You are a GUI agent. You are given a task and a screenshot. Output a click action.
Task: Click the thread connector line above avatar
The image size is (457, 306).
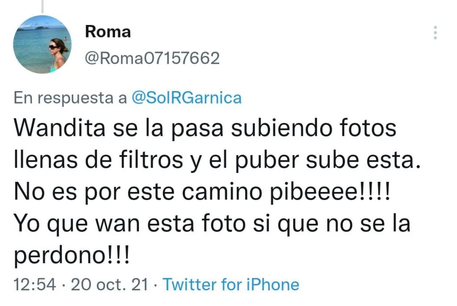click(x=42, y=6)
